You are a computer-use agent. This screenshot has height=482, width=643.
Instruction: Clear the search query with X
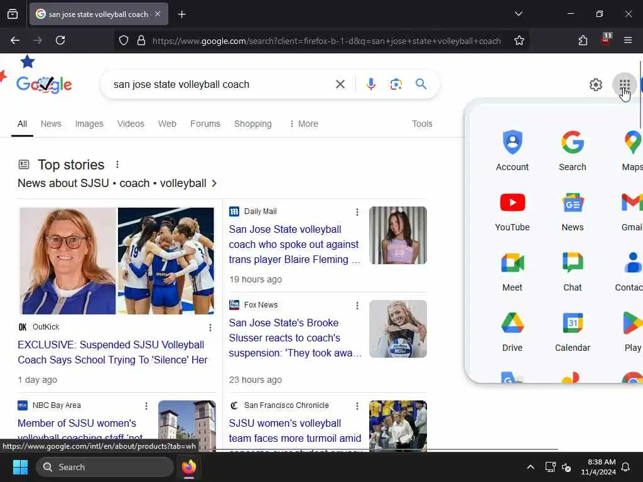click(x=340, y=84)
